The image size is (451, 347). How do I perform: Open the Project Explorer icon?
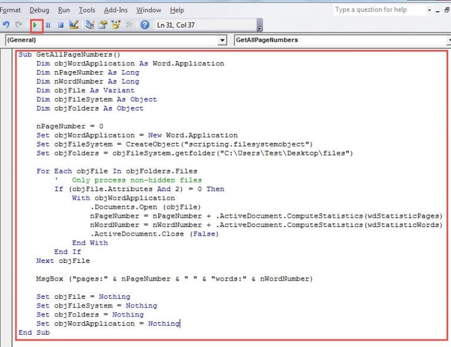point(90,25)
